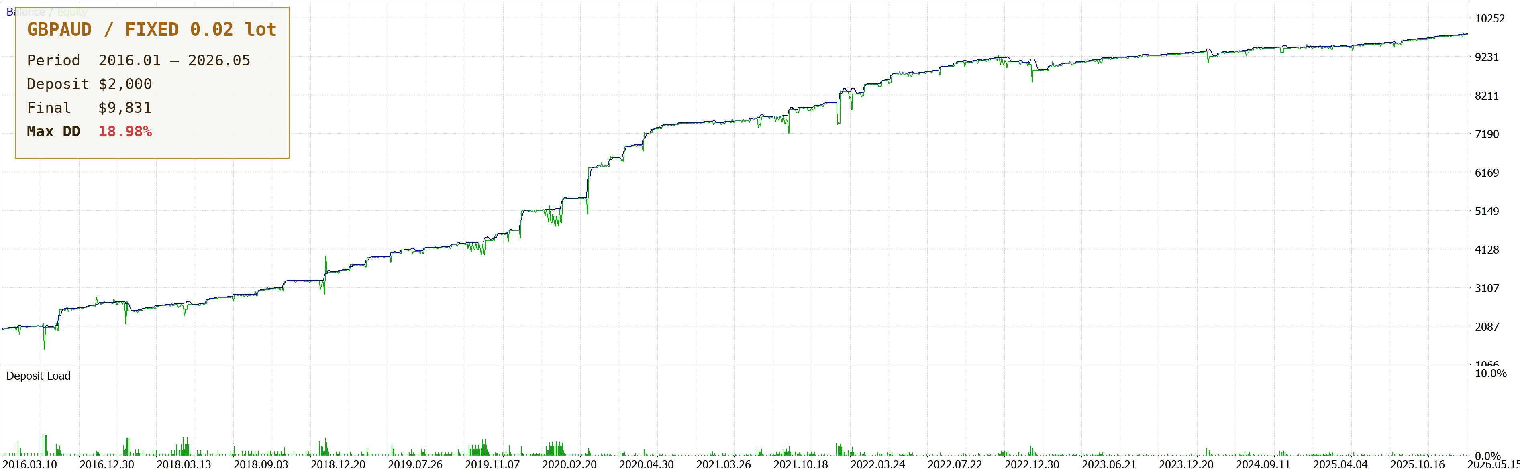Viewport: 1520px width, 472px height.
Task: Click the 2024.09.11 date label
Action: [1263, 464]
